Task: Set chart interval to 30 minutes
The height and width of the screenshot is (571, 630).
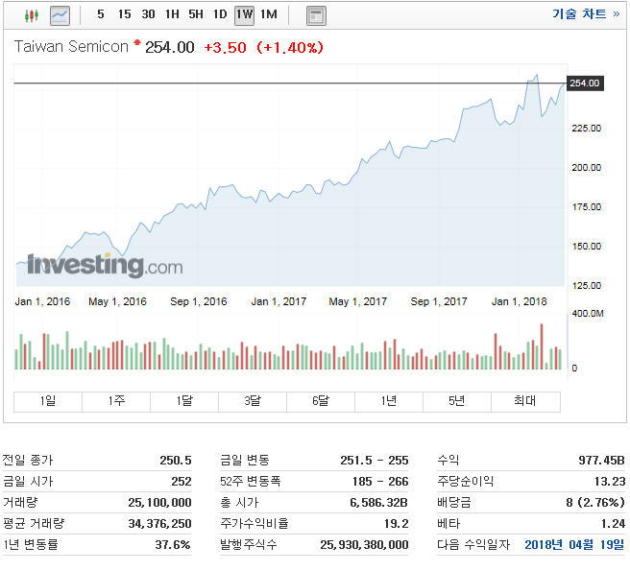Action: 148,14
